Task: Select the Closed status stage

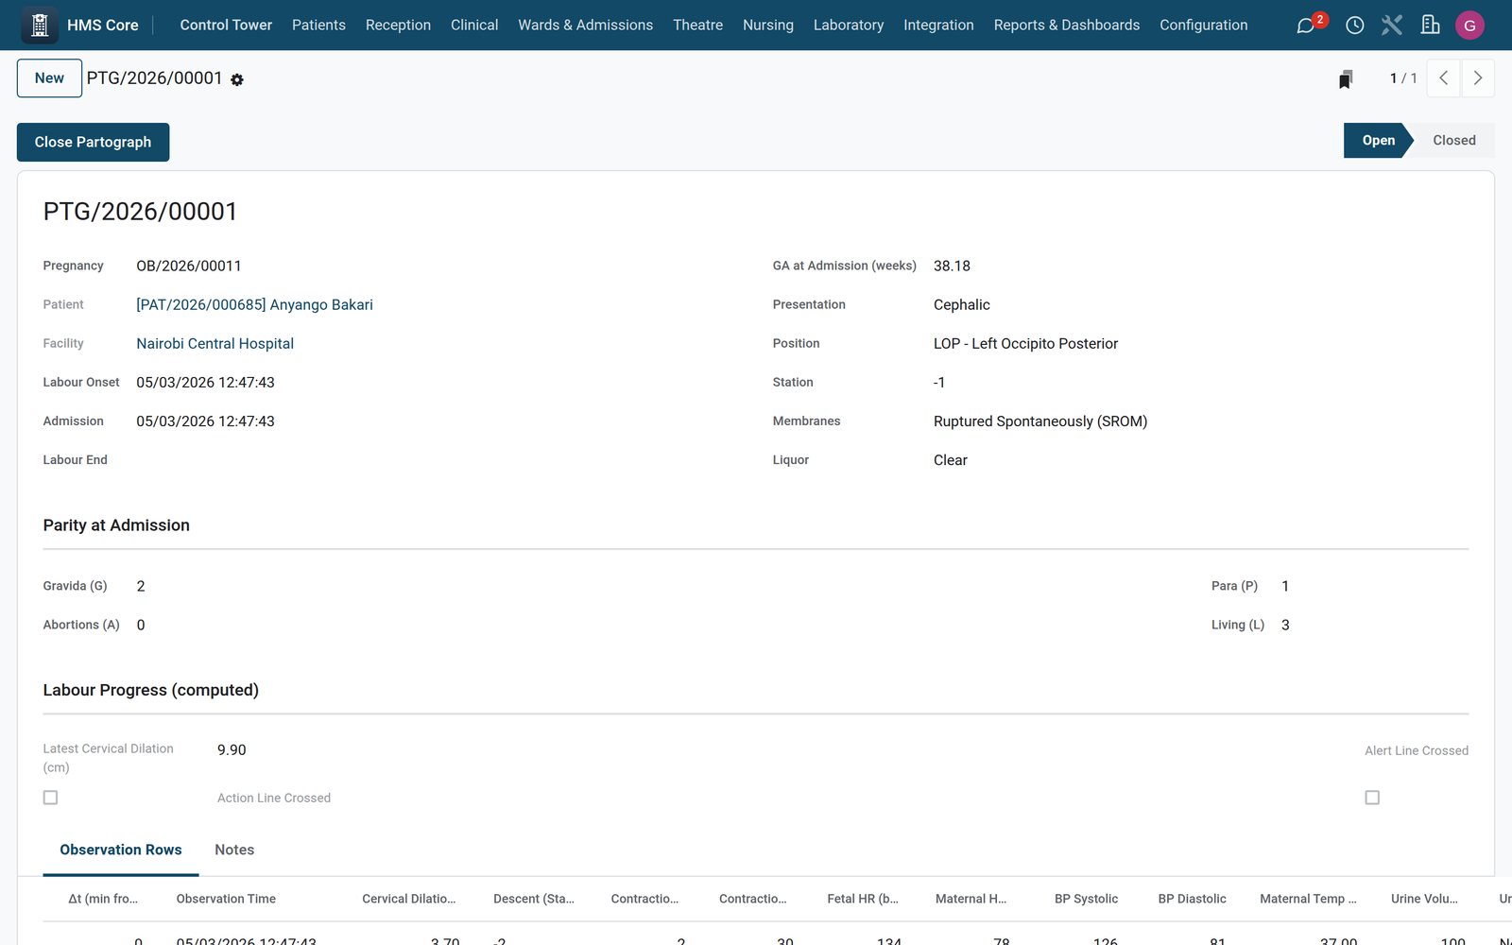Action: click(x=1453, y=140)
